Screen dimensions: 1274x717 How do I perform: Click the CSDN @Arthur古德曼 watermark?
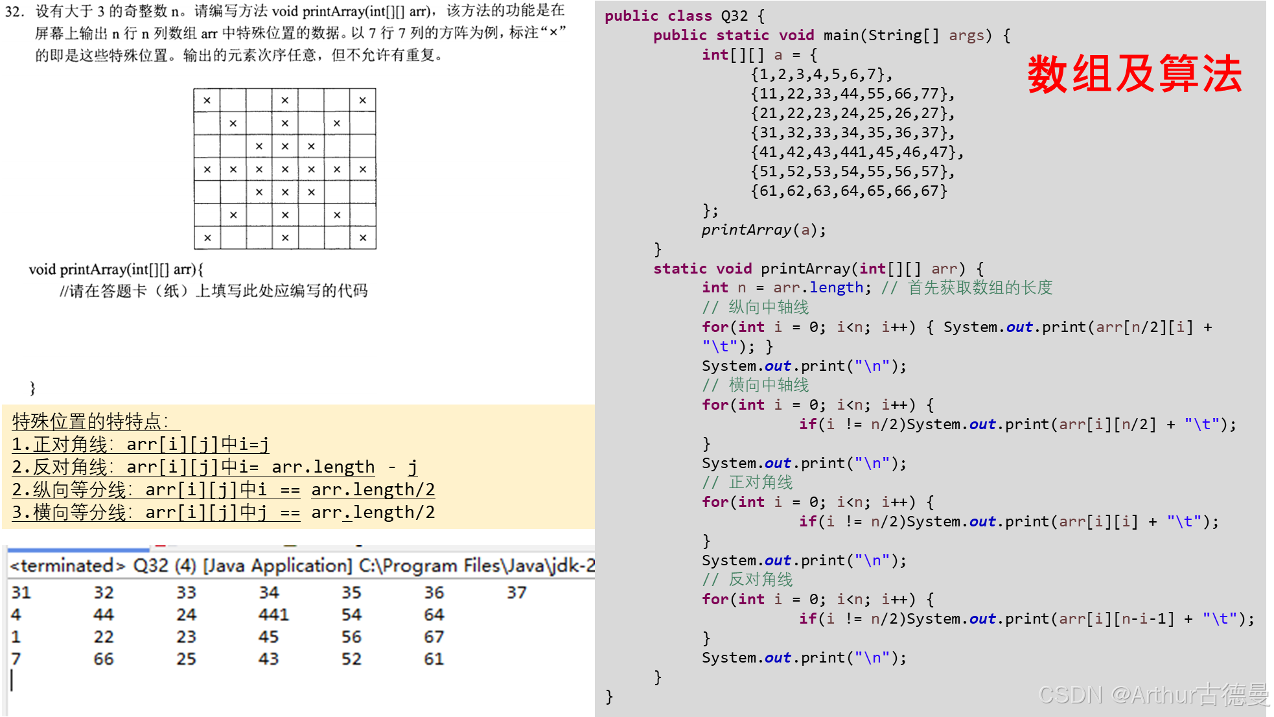(x=1153, y=694)
